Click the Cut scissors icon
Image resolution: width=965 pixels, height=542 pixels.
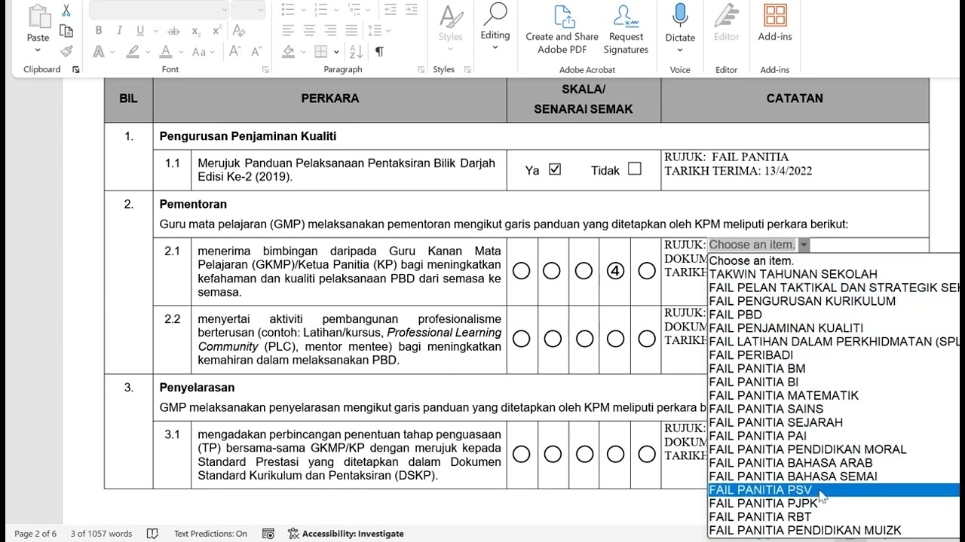(66, 11)
